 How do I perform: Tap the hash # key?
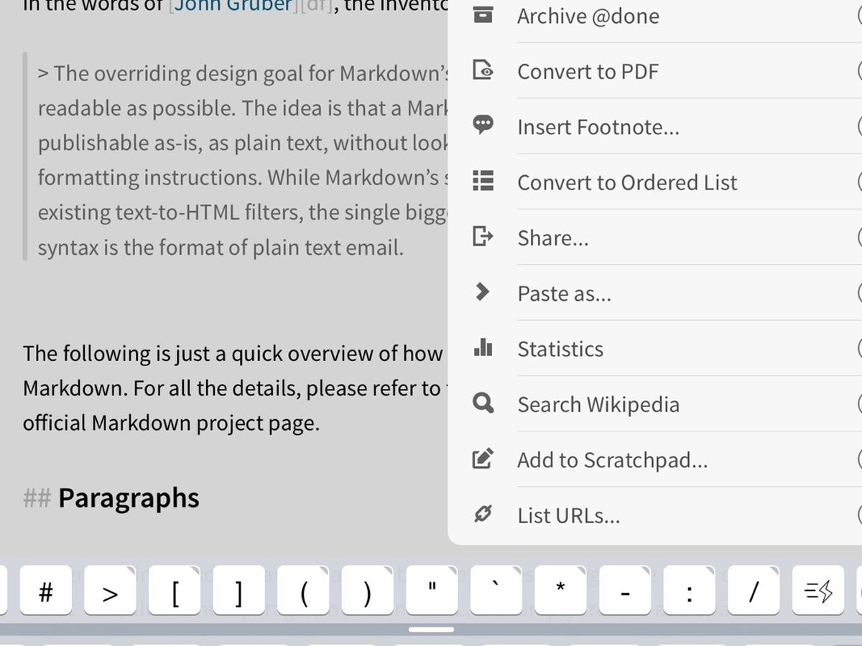pyautogui.click(x=46, y=591)
